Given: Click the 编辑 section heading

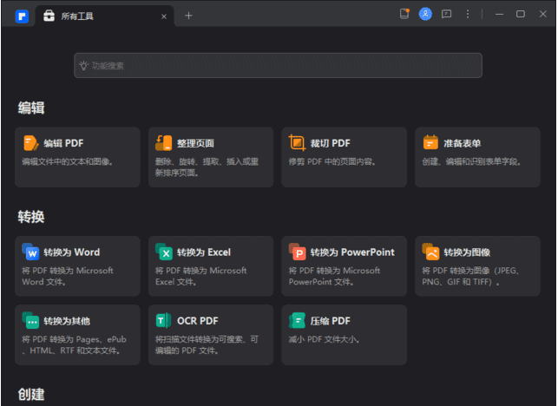Looking at the screenshot, I should pyautogui.click(x=31, y=108).
